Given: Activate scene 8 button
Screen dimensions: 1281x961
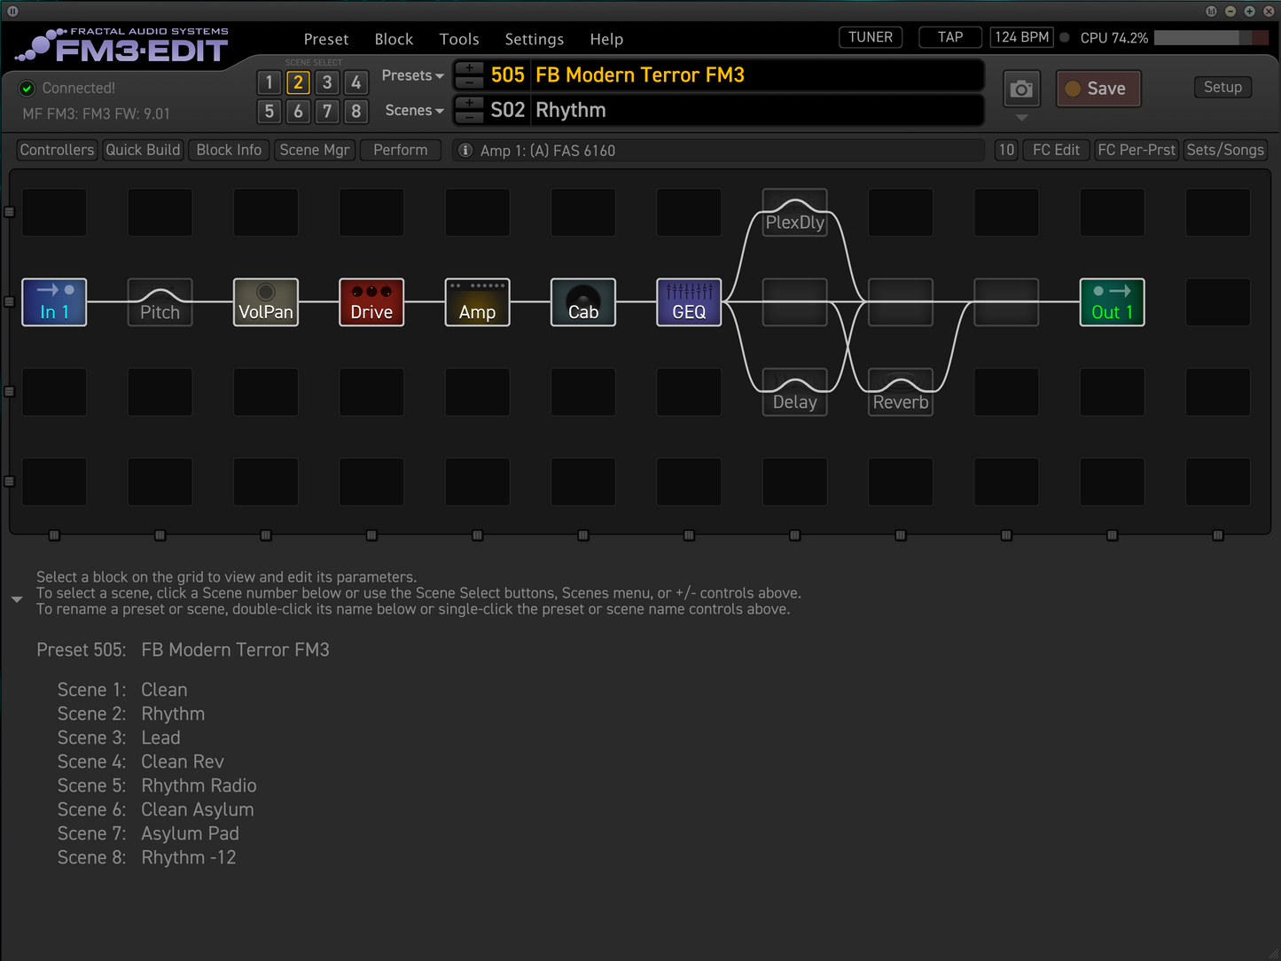Looking at the screenshot, I should click(355, 112).
